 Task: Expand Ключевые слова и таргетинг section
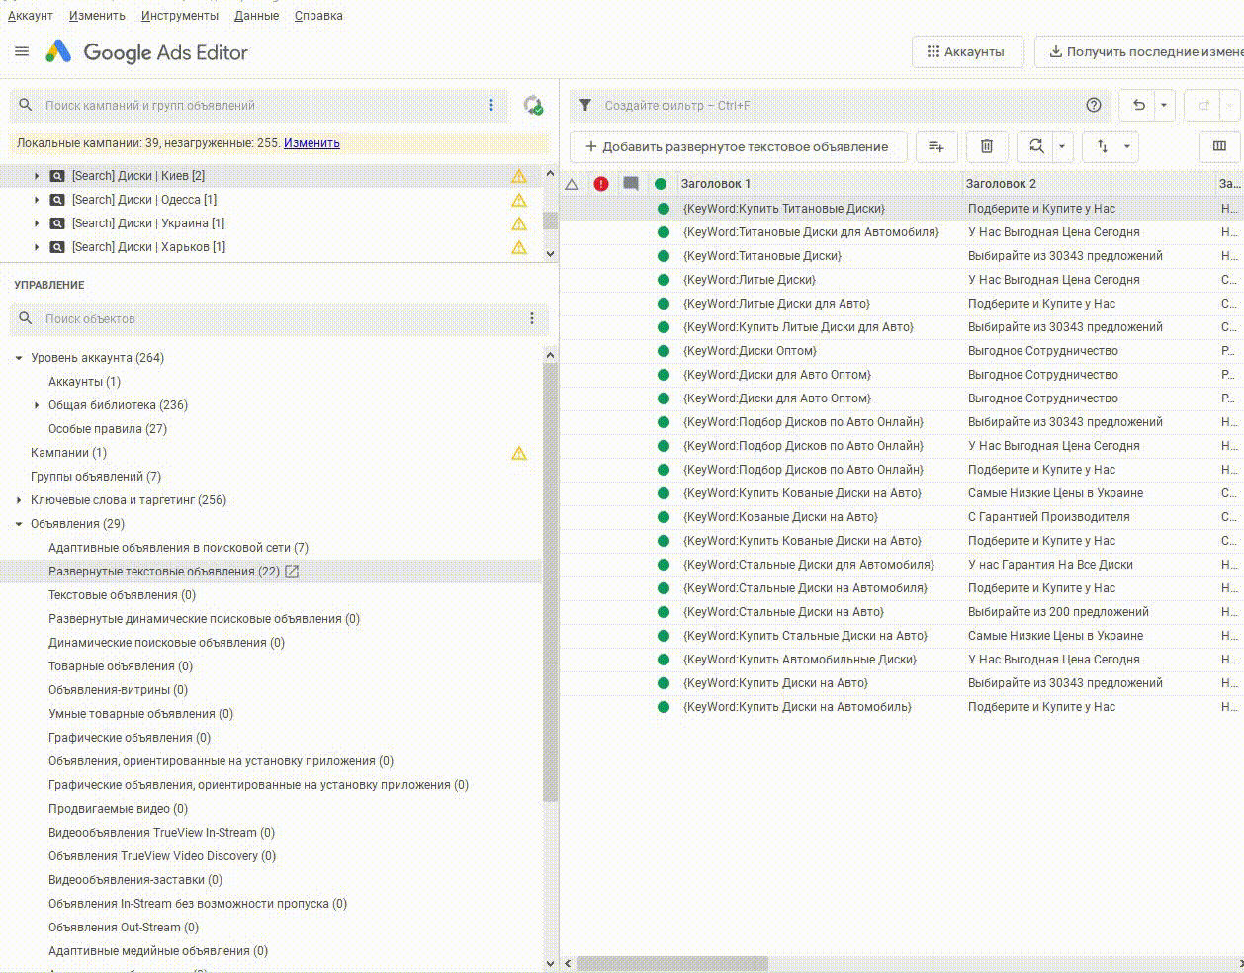coord(19,500)
